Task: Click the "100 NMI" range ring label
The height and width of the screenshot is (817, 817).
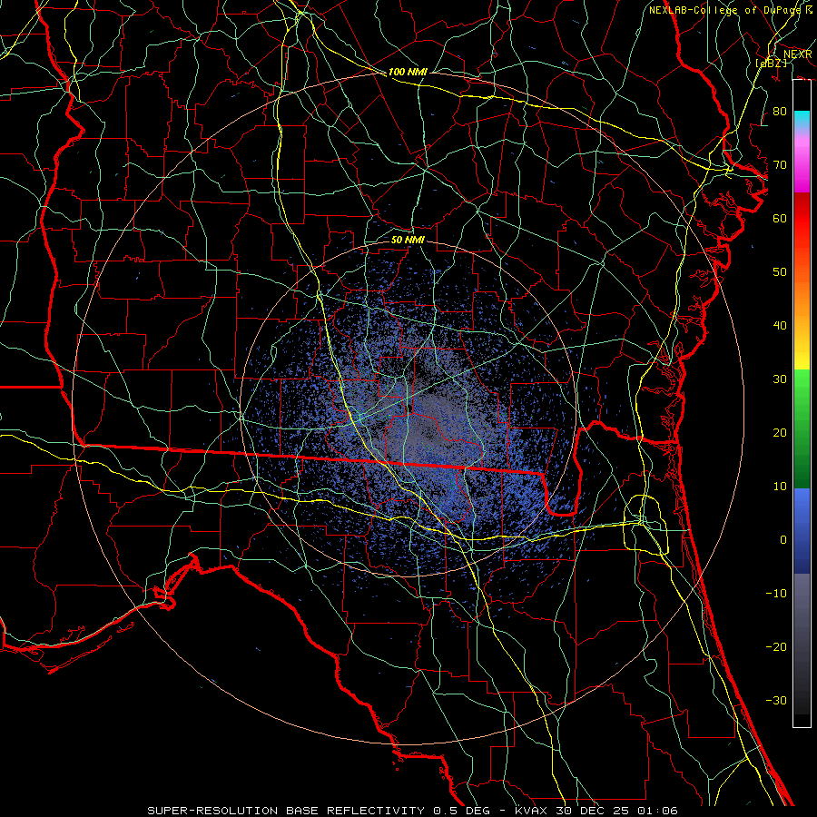Action: [408, 72]
